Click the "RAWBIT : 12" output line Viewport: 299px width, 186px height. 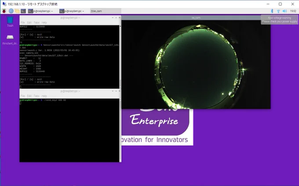pyautogui.click(x=30, y=58)
